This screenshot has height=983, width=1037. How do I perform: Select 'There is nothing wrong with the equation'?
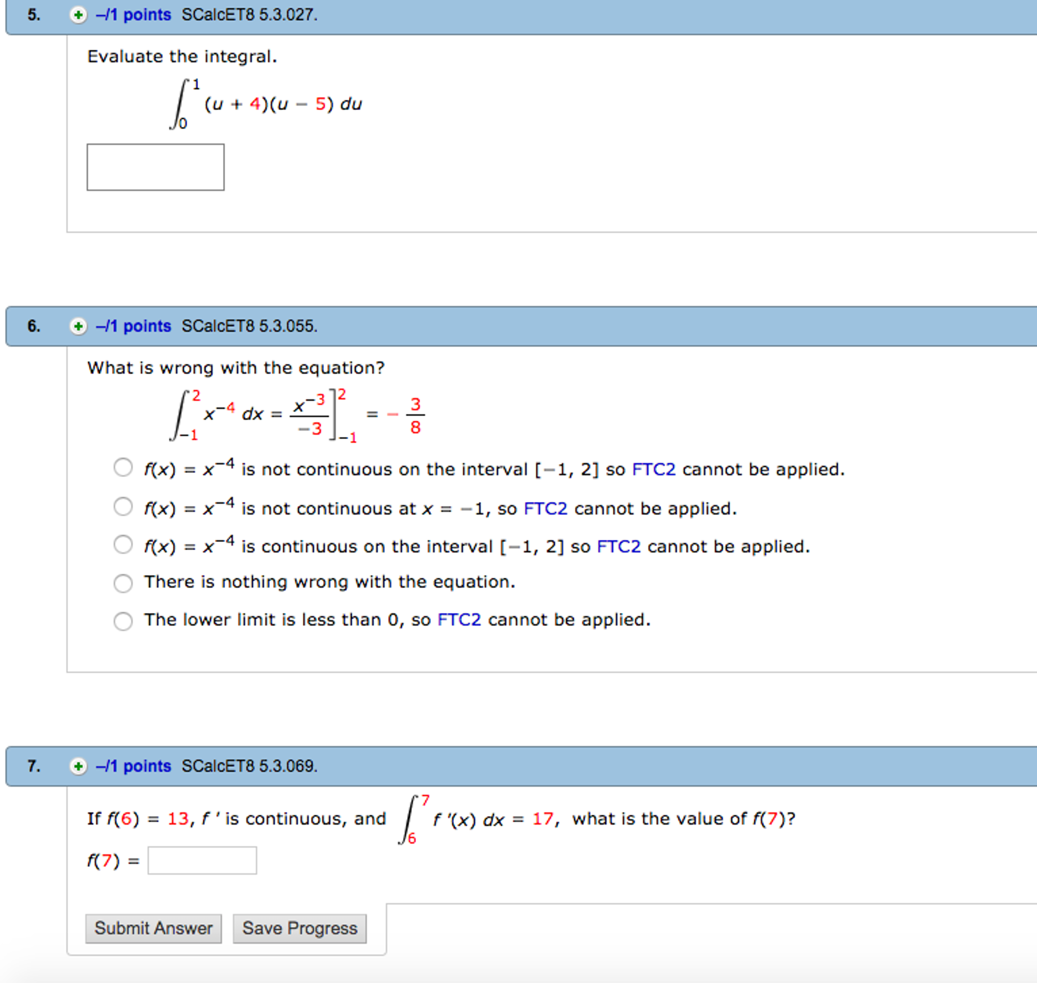click(123, 583)
